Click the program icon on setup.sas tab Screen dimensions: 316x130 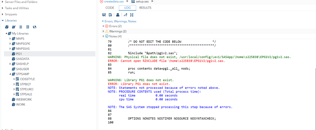[x=133, y=1]
